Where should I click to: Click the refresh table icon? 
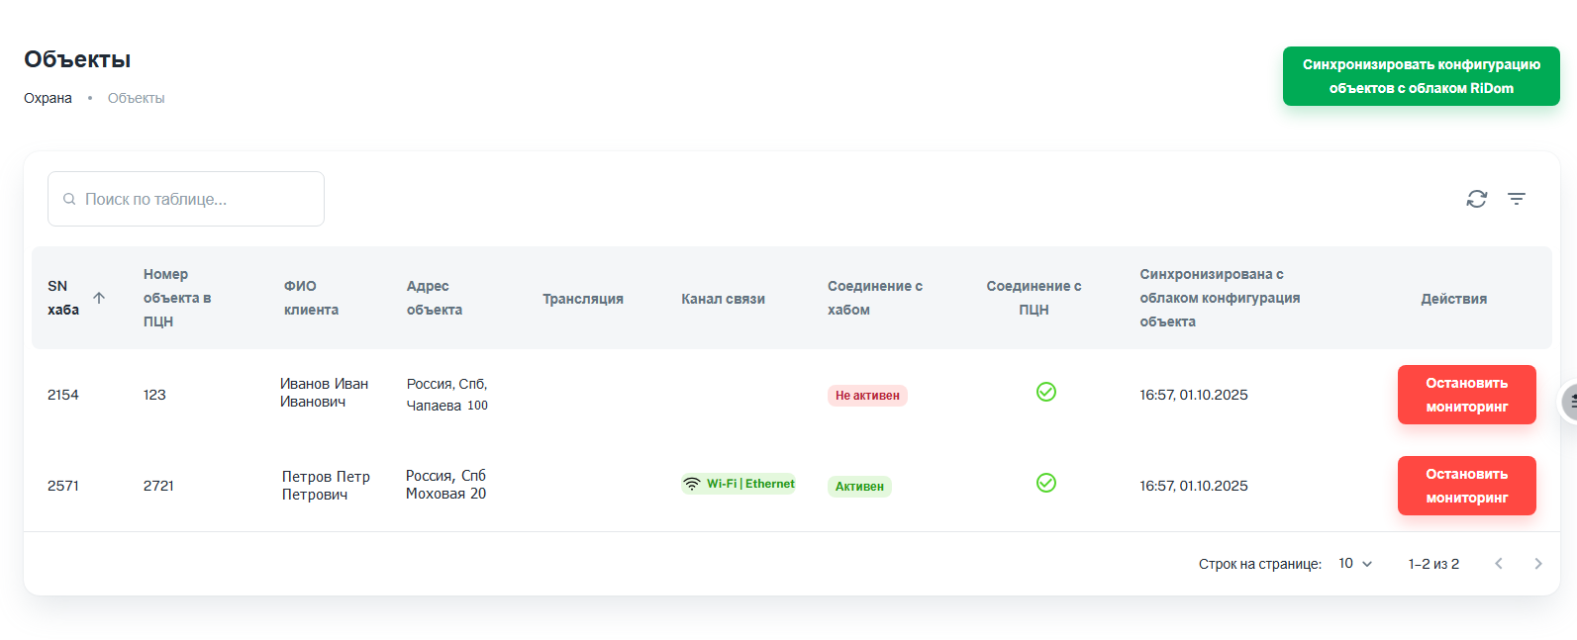[1476, 199]
